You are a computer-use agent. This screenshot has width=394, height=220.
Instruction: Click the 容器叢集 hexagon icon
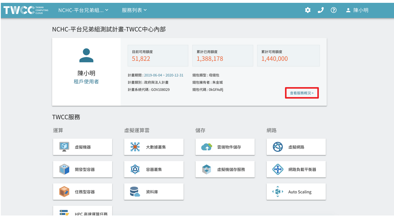(x=135, y=169)
